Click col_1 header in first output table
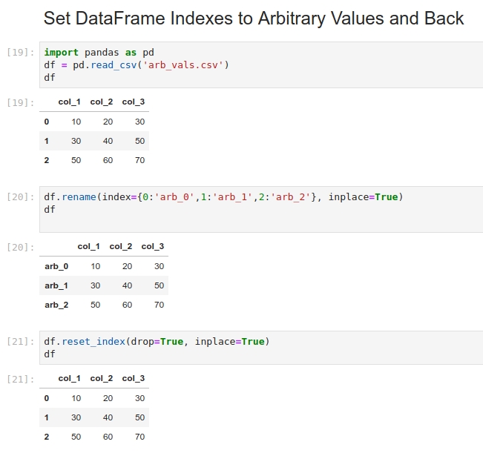Image resolution: width=483 pixels, height=453 pixels. coord(69,102)
